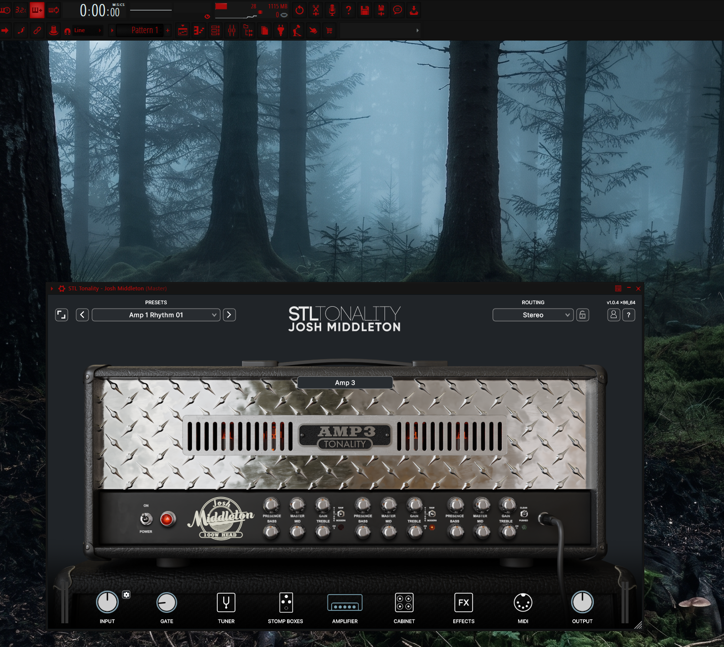
Task: Open the channel rack view icon
Action: [x=215, y=31]
